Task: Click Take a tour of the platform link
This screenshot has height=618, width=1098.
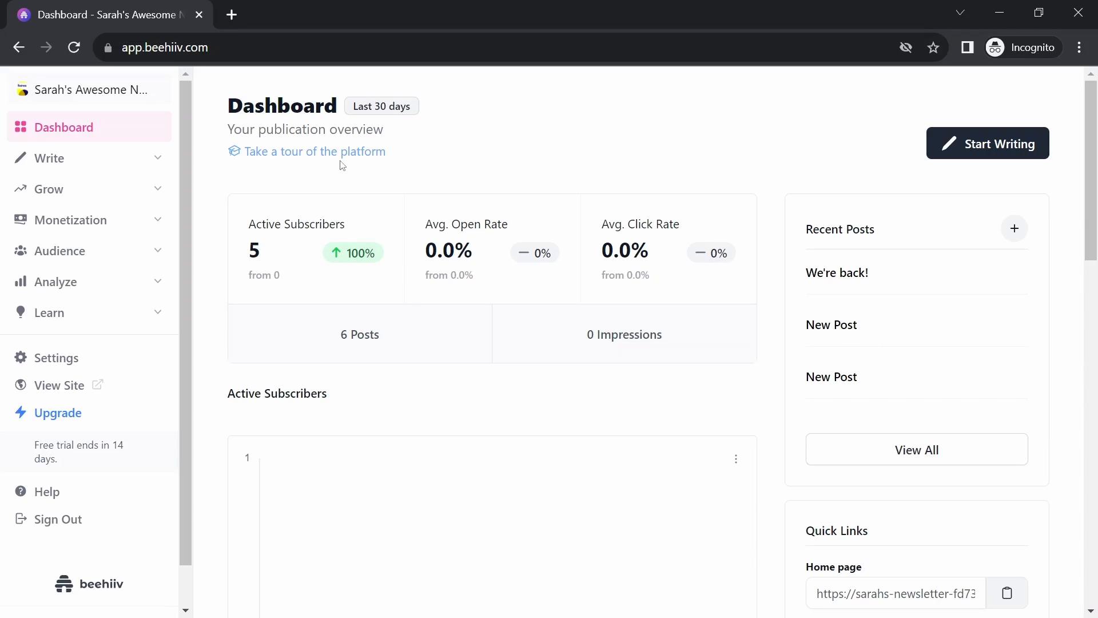Action: [x=315, y=151]
